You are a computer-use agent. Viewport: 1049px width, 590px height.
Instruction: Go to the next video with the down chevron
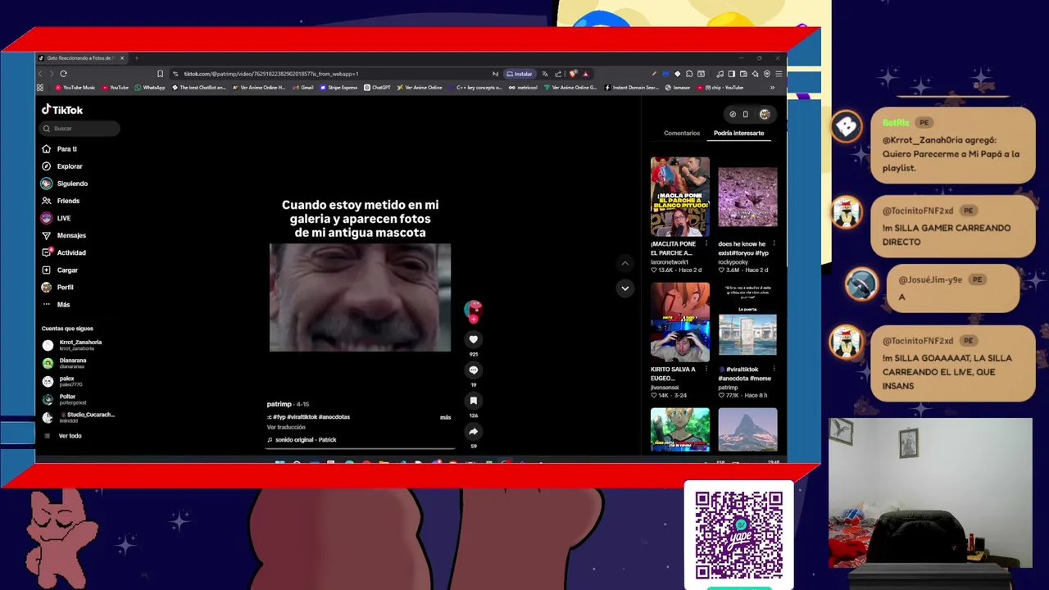[624, 288]
